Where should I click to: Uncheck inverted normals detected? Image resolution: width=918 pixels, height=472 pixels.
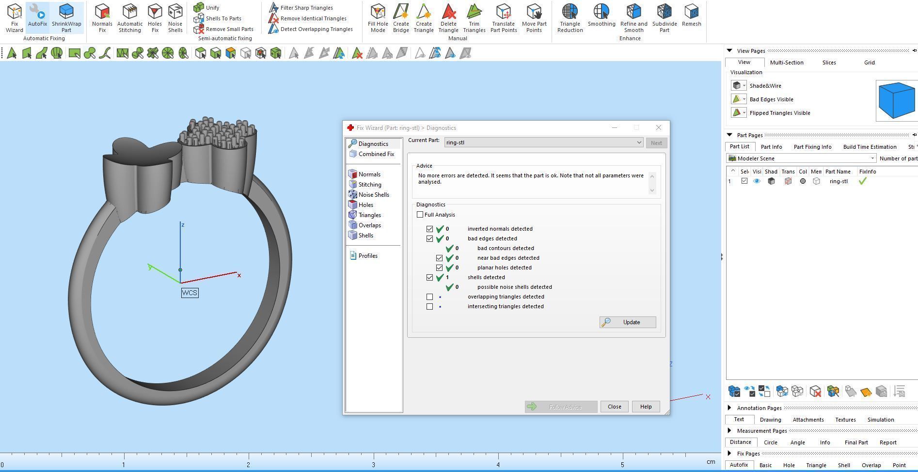click(x=429, y=229)
